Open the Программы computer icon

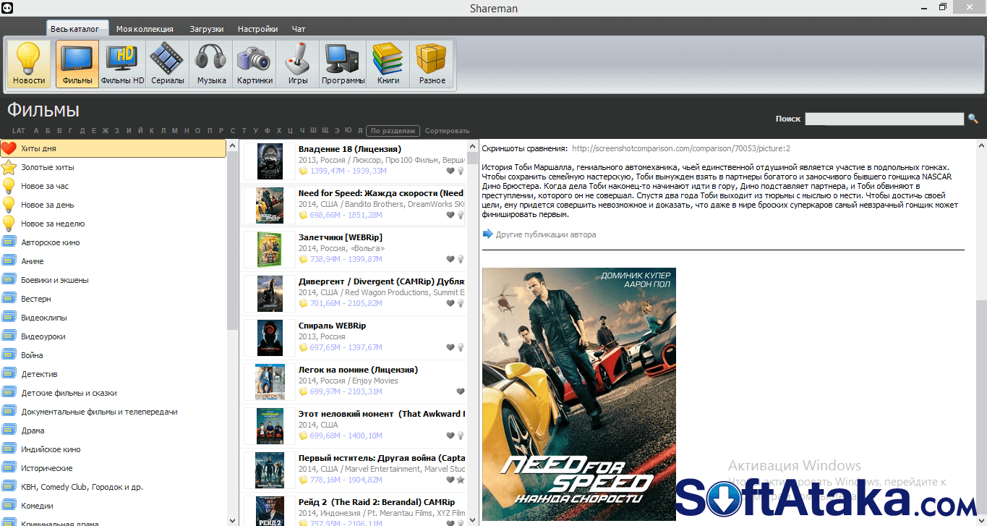coord(343,64)
